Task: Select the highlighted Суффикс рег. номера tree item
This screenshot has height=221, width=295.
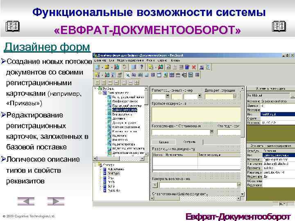Action: pyautogui.click(x=125, y=110)
